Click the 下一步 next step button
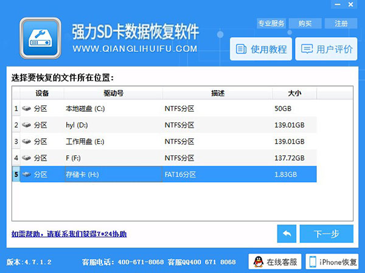The height and width of the screenshot is (273, 365). click(x=326, y=233)
